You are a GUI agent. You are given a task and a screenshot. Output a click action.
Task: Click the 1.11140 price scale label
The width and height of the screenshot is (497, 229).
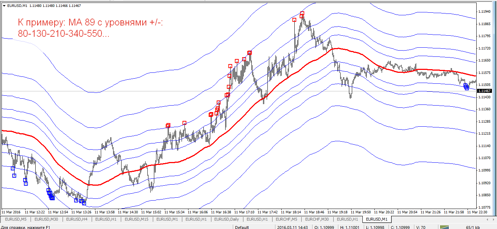click(x=485, y=146)
